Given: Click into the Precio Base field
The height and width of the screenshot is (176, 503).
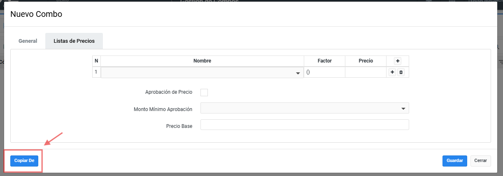Looking at the screenshot, I should point(304,125).
